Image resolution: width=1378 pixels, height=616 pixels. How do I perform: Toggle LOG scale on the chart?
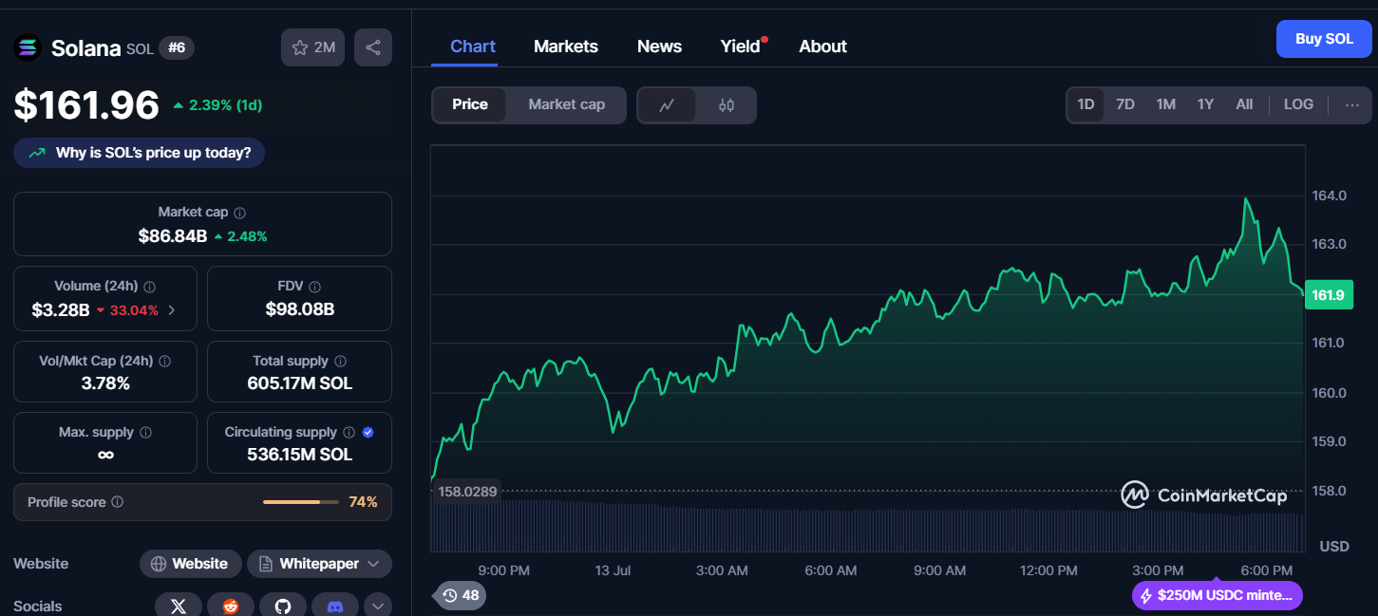(1298, 104)
